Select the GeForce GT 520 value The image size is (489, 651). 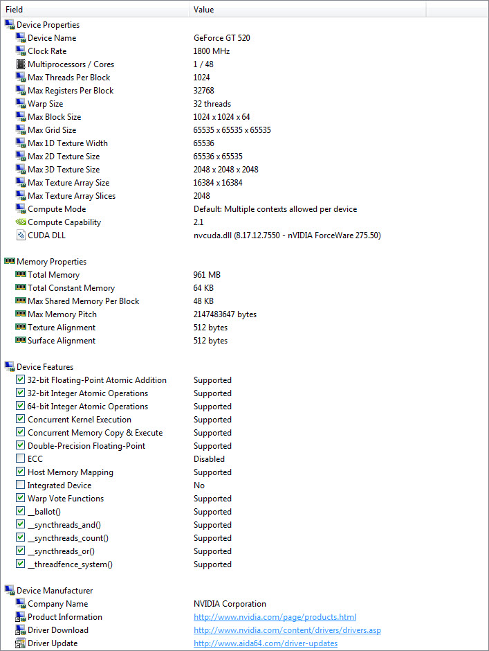click(x=222, y=38)
